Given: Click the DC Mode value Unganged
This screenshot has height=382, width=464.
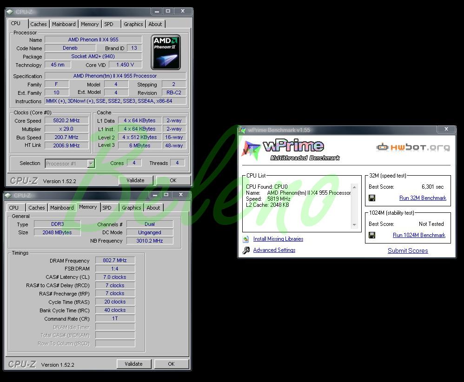Looking at the screenshot, I should (x=150, y=232).
